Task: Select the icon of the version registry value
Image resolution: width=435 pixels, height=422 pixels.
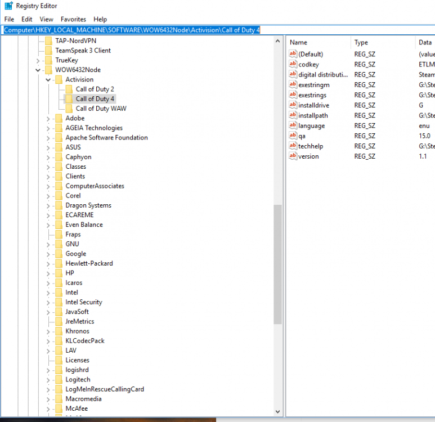Action: click(x=293, y=156)
